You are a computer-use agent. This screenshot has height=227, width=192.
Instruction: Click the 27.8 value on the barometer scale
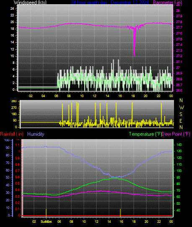click(x=179, y=22)
